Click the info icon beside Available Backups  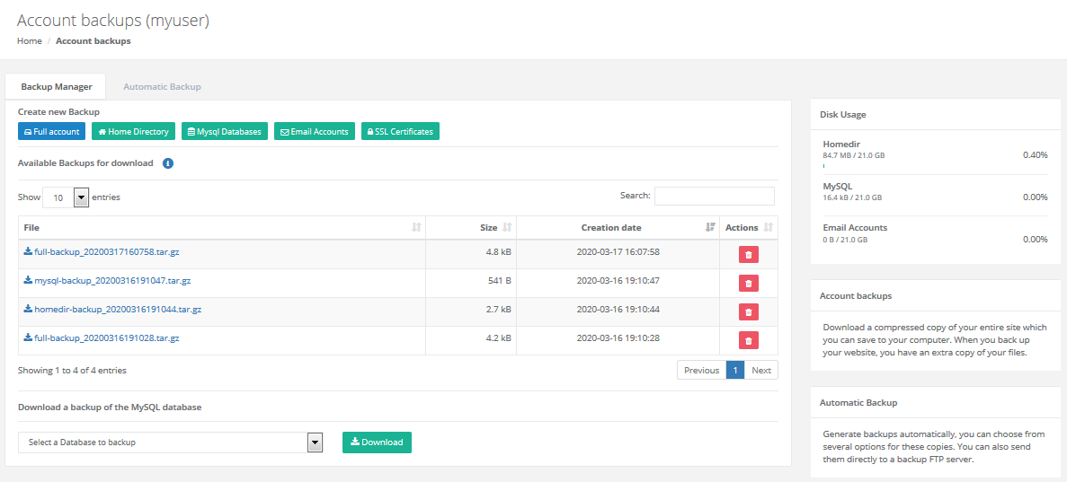(168, 163)
